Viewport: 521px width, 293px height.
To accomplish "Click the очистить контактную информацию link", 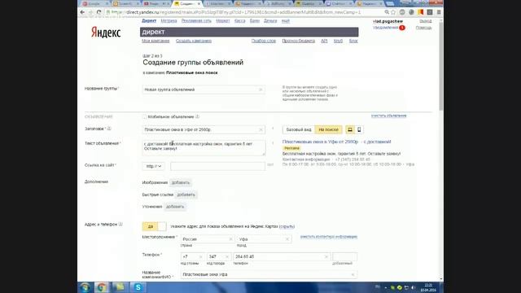I will (x=329, y=237).
